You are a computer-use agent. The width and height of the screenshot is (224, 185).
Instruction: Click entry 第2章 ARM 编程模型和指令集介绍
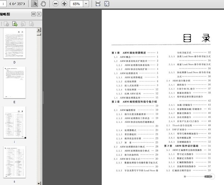click(x=135, y=103)
